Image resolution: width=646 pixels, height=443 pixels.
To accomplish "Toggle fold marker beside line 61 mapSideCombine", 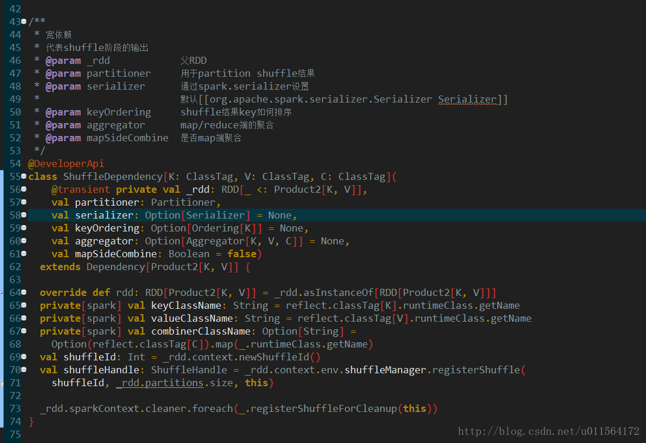I will pyautogui.click(x=24, y=254).
